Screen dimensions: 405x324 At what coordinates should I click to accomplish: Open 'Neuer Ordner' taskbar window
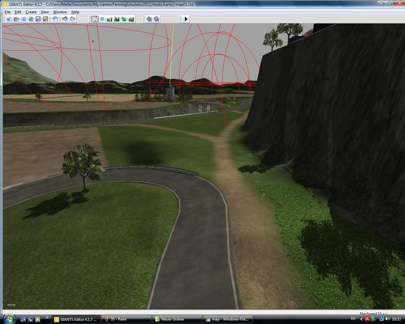177,319
